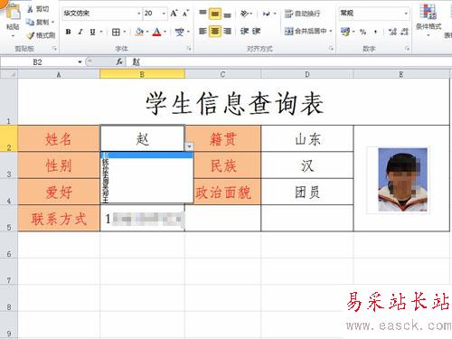This screenshot has width=452, height=339.
Task: Activate the Format Painter brush
Action: point(31,35)
